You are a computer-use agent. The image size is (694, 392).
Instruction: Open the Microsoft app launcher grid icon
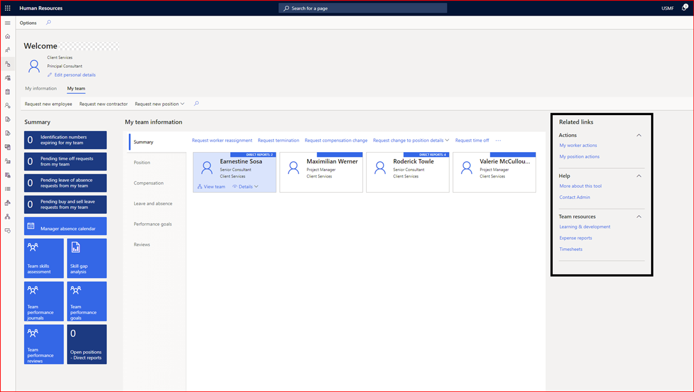point(7,8)
